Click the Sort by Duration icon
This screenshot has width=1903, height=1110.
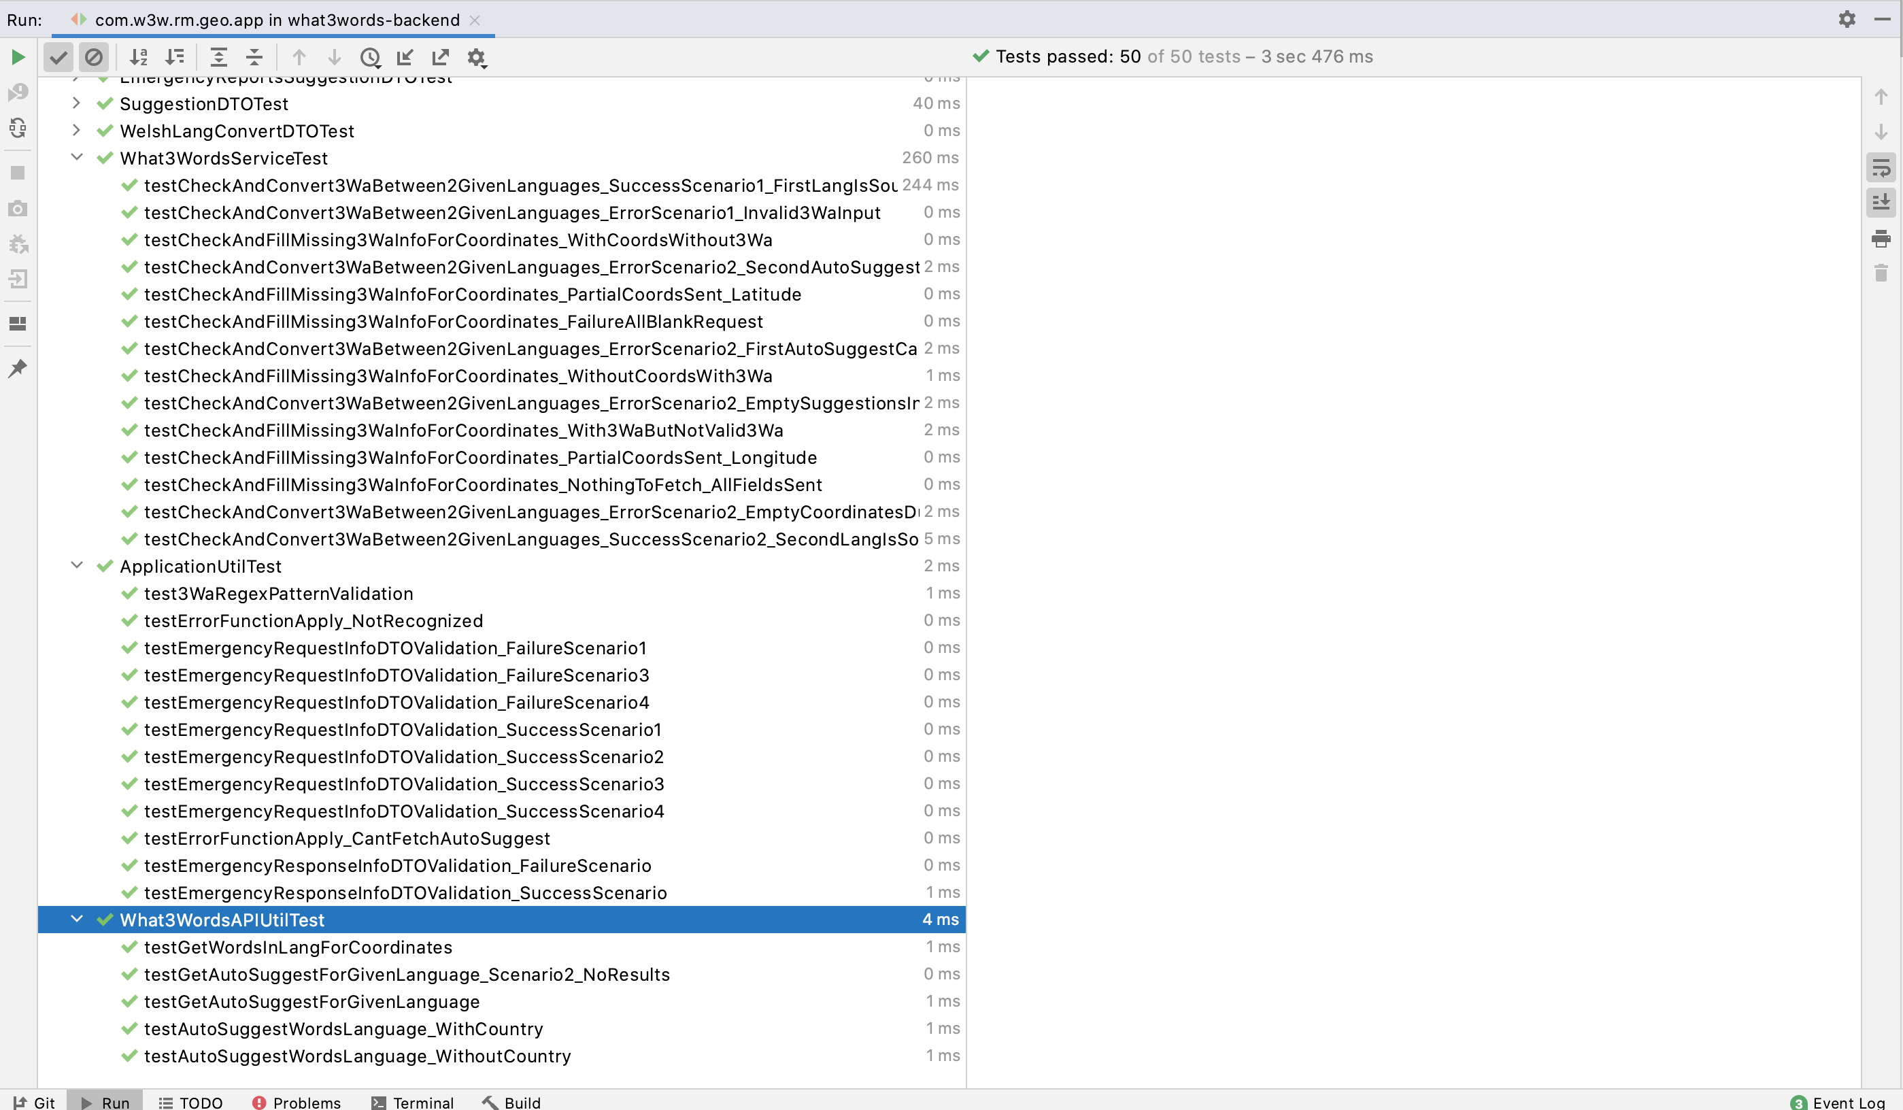tap(174, 57)
